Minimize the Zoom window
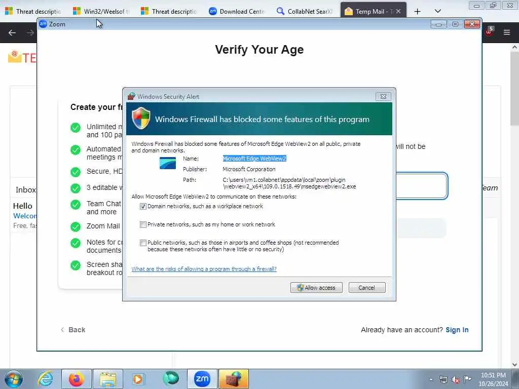Screen dimensions: 519x389 point(438,24)
